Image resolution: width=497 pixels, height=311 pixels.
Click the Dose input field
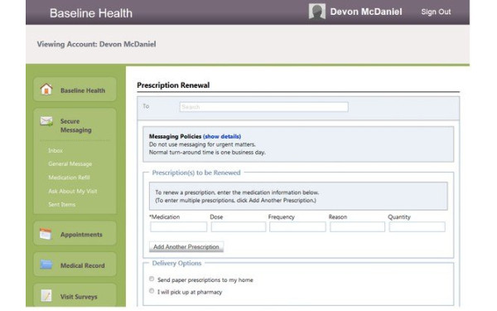(239, 227)
